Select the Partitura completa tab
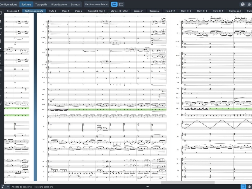The image size is (252, 189). 34,11
